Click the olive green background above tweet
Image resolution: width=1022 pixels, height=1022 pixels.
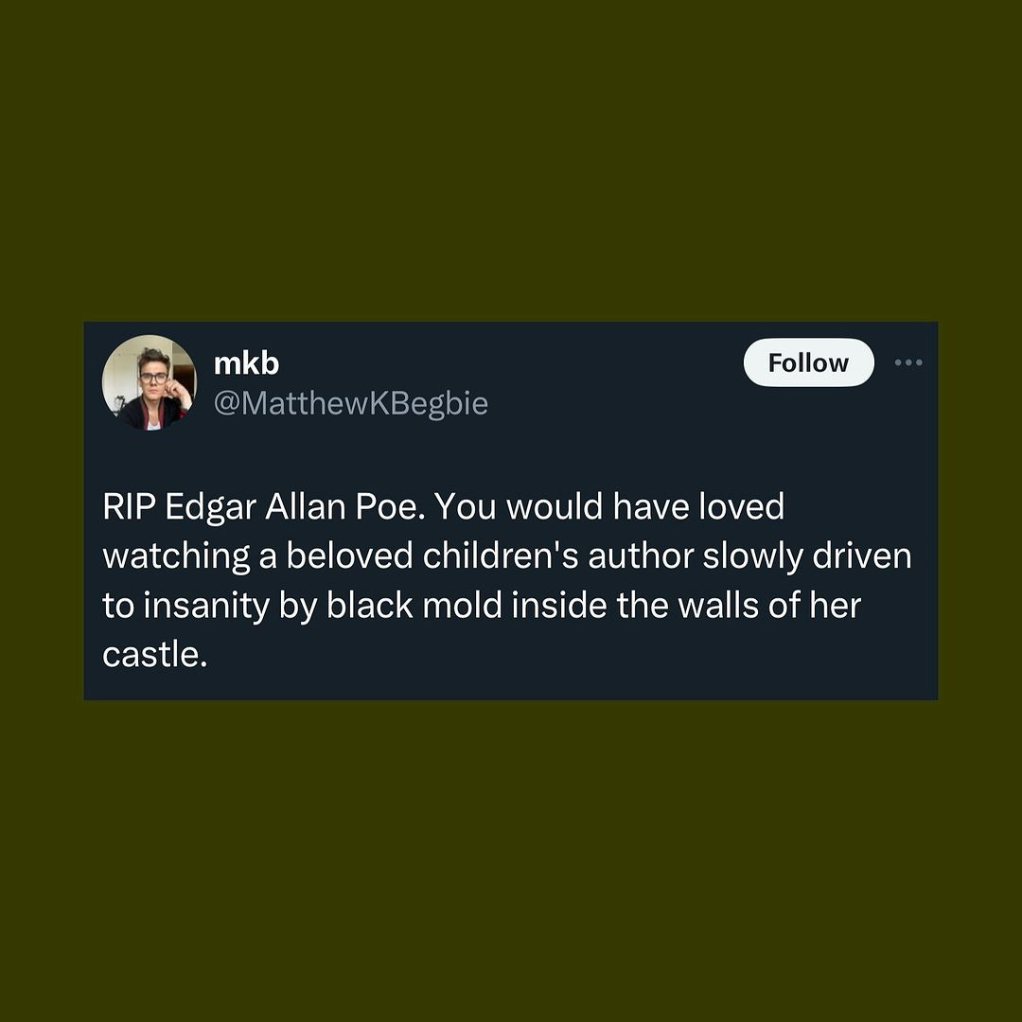tap(511, 160)
